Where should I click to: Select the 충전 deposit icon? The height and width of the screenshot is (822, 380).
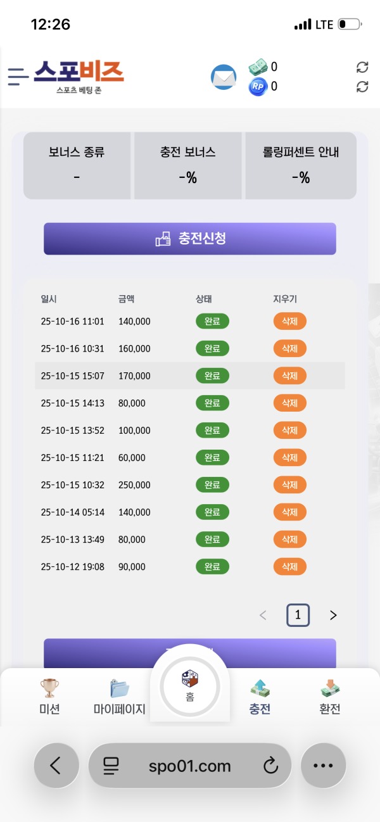pos(260,686)
